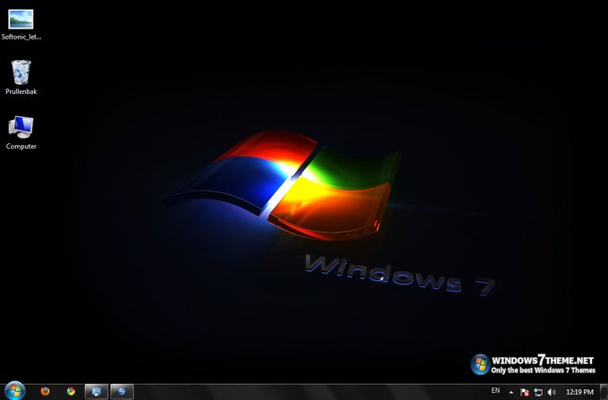Show hidden tray icons with the arrow
Image resolution: width=608 pixels, height=400 pixels.
pyautogui.click(x=511, y=392)
